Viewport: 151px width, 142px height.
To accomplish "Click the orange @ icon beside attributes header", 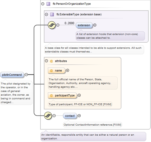I will point(51,61).
